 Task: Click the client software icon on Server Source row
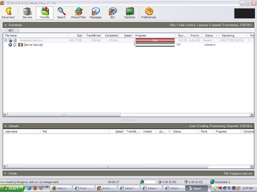coord(15,45)
